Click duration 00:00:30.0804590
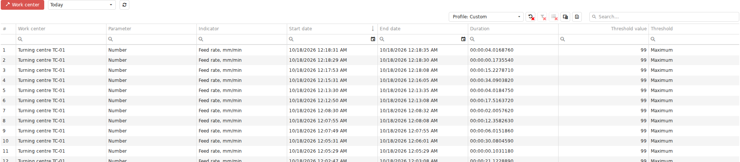This screenshot has height=162, width=740. (492, 141)
